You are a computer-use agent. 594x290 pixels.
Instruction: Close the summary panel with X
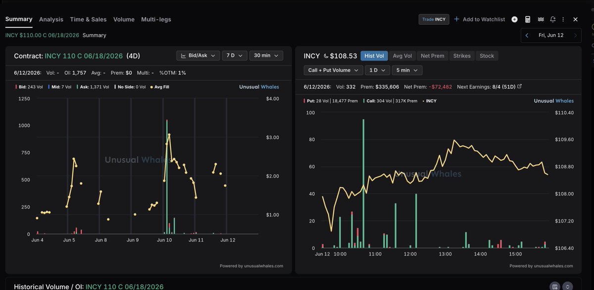tap(575, 19)
